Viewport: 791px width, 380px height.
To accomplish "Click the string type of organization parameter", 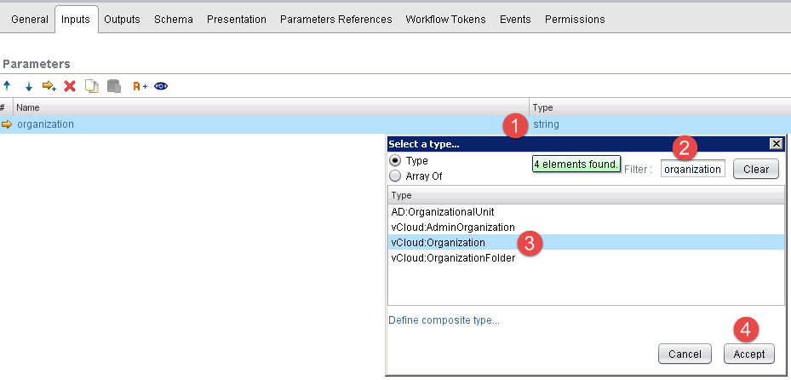I will 546,124.
